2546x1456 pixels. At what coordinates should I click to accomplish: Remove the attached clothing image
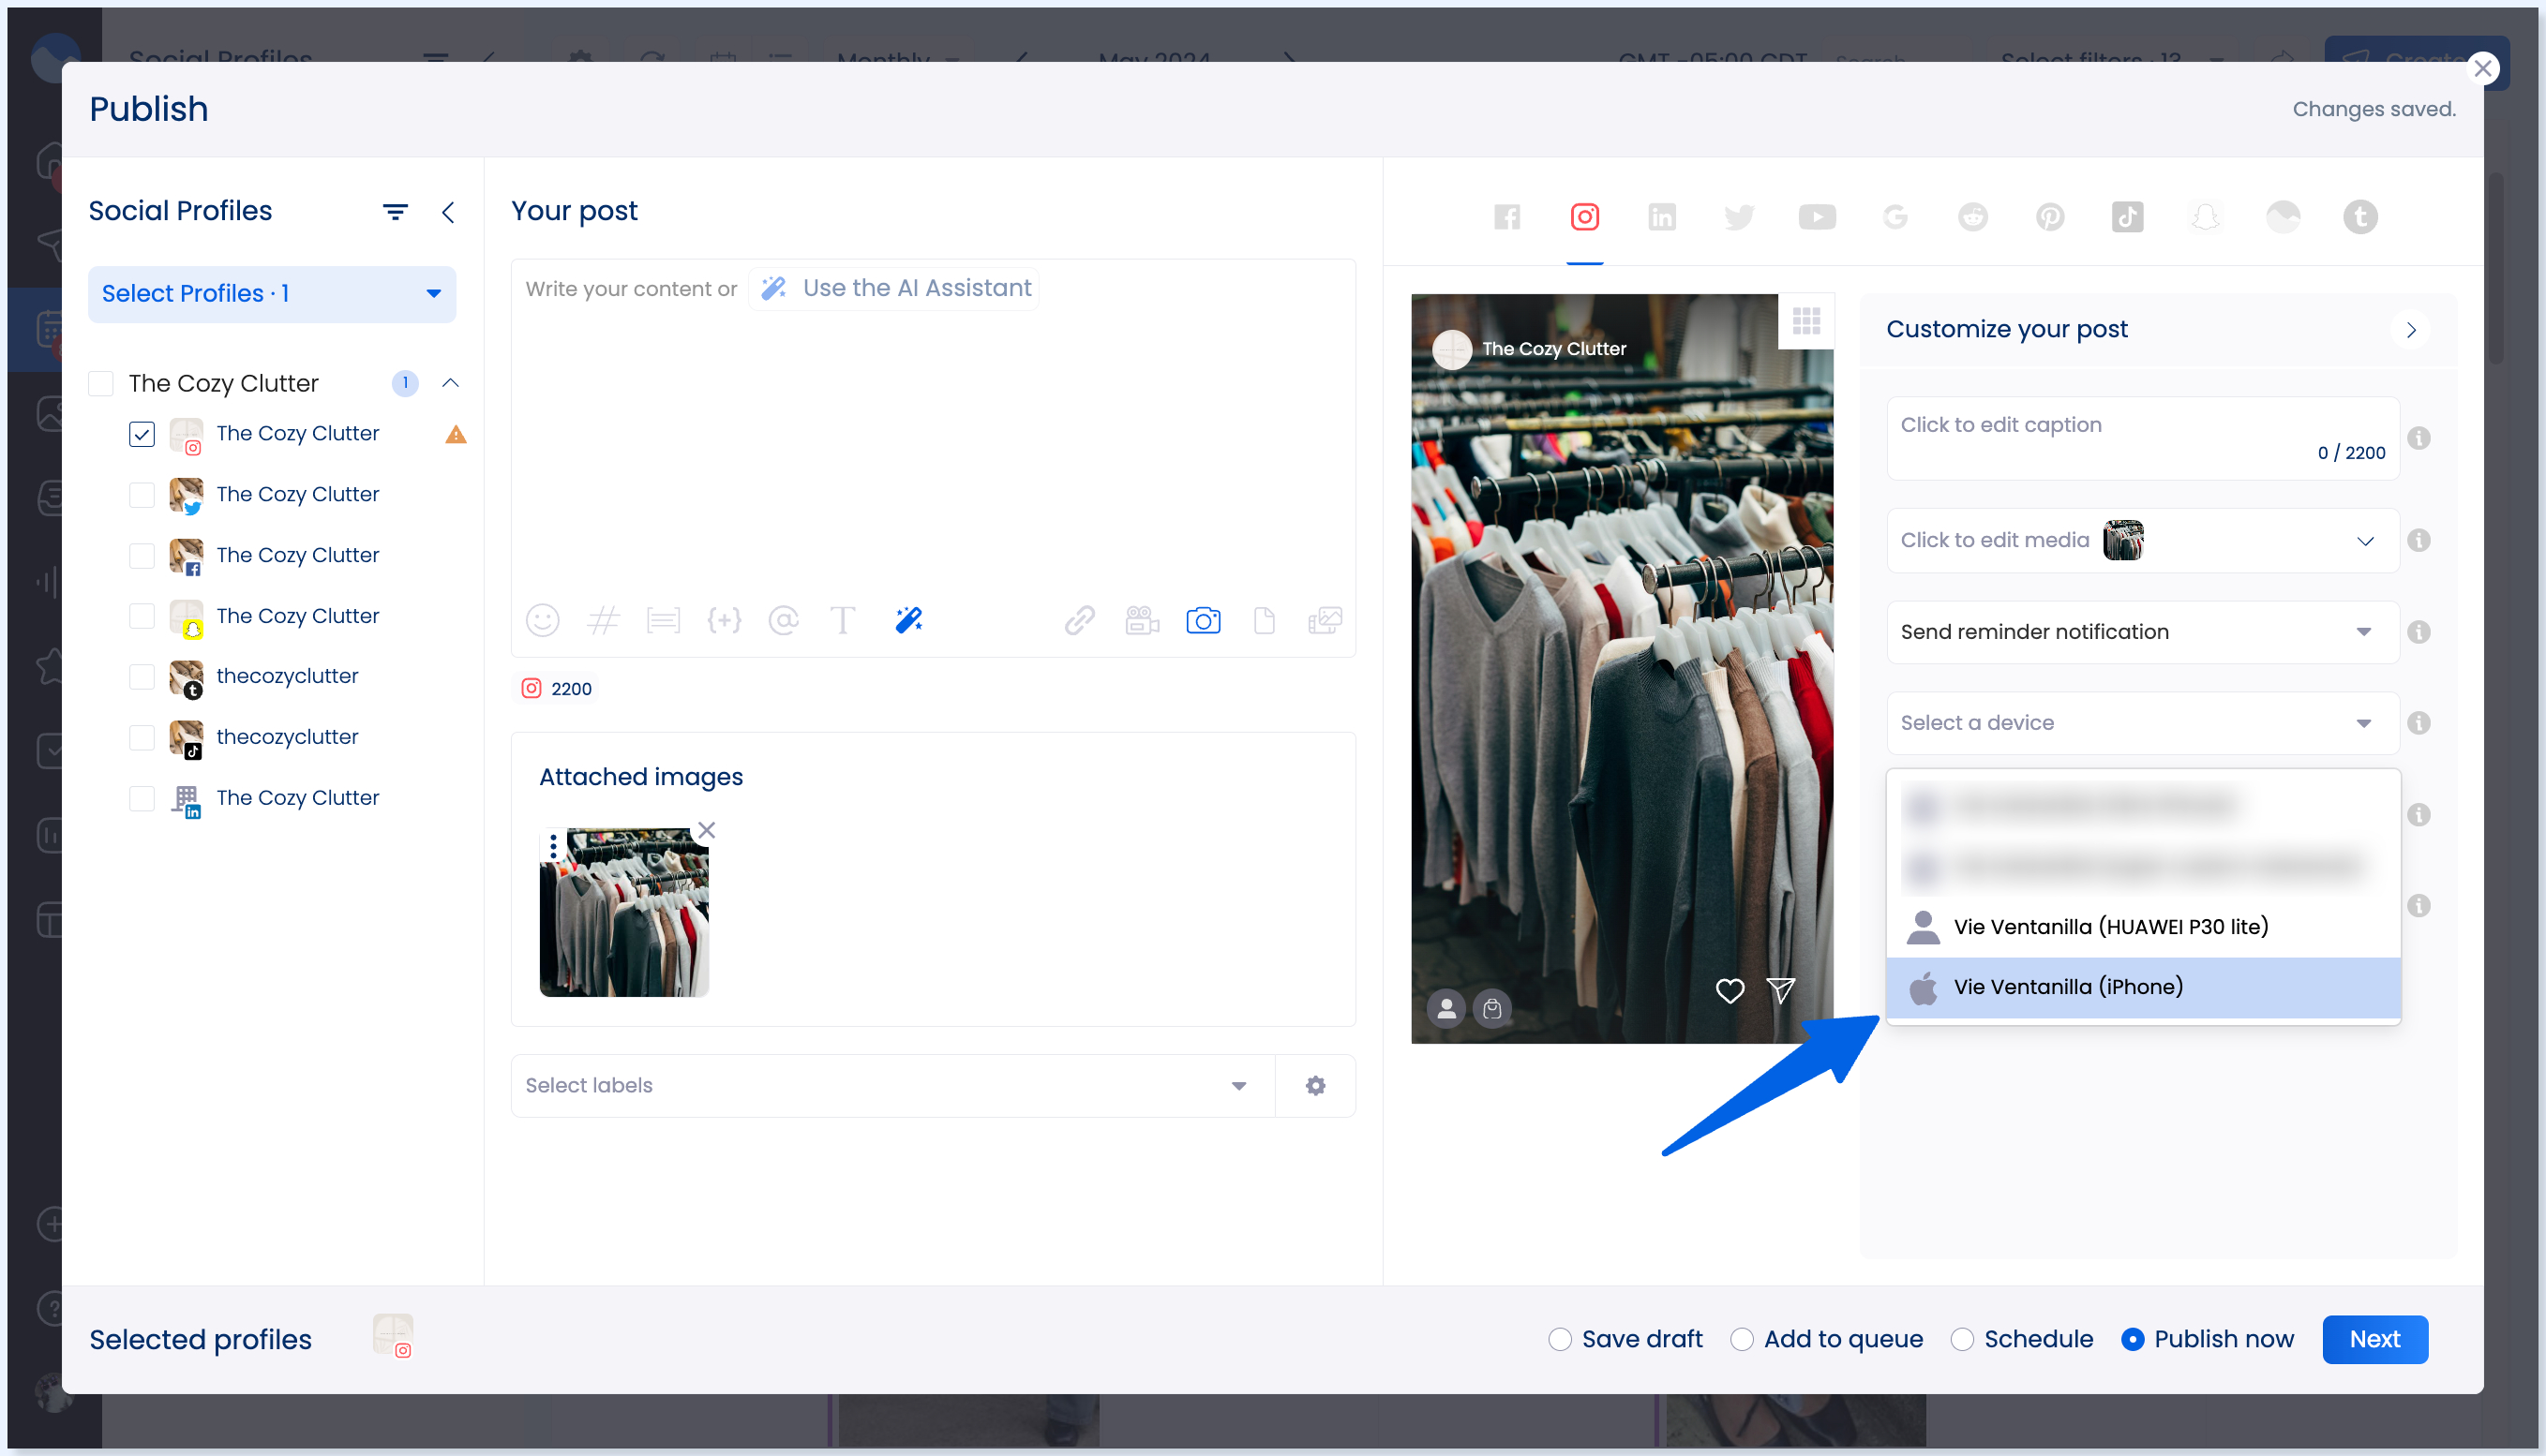pyautogui.click(x=706, y=830)
